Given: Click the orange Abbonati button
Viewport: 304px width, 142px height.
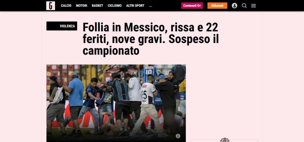Looking at the screenshot, I should (217, 6).
